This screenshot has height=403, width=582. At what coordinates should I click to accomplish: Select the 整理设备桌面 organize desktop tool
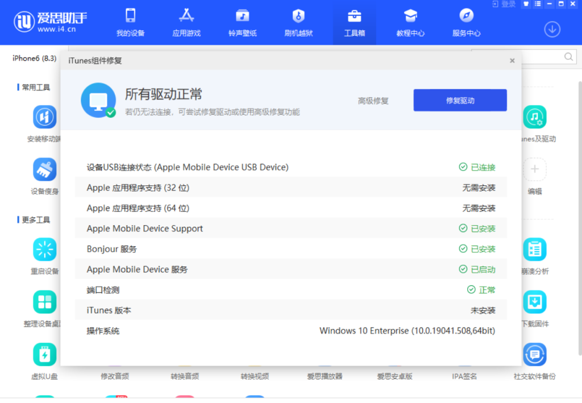pyautogui.click(x=44, y=301)
